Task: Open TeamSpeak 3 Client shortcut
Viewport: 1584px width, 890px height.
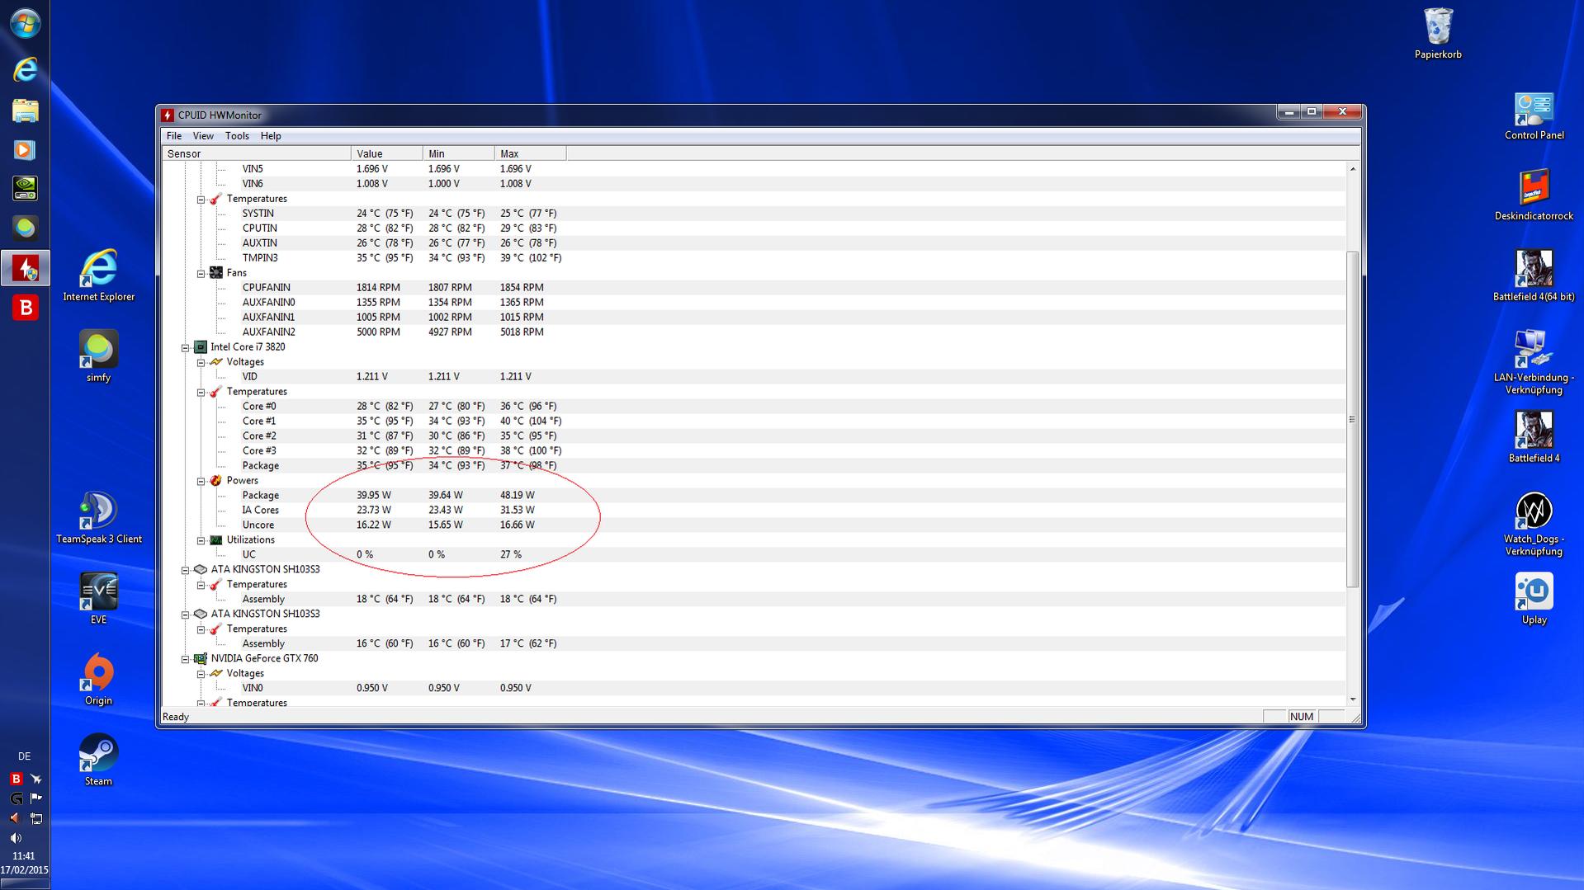Action: (x=98, y=518)
